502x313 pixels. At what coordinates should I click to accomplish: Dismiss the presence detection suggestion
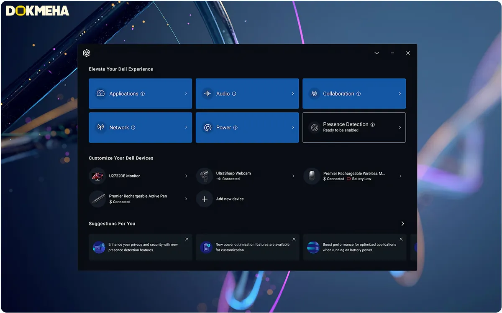[x=187, y=239]
